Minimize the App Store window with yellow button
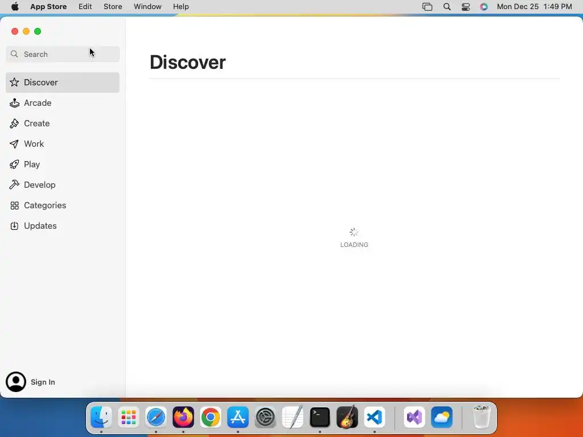This screenshot has width=583, height=437. click(26, 31)
